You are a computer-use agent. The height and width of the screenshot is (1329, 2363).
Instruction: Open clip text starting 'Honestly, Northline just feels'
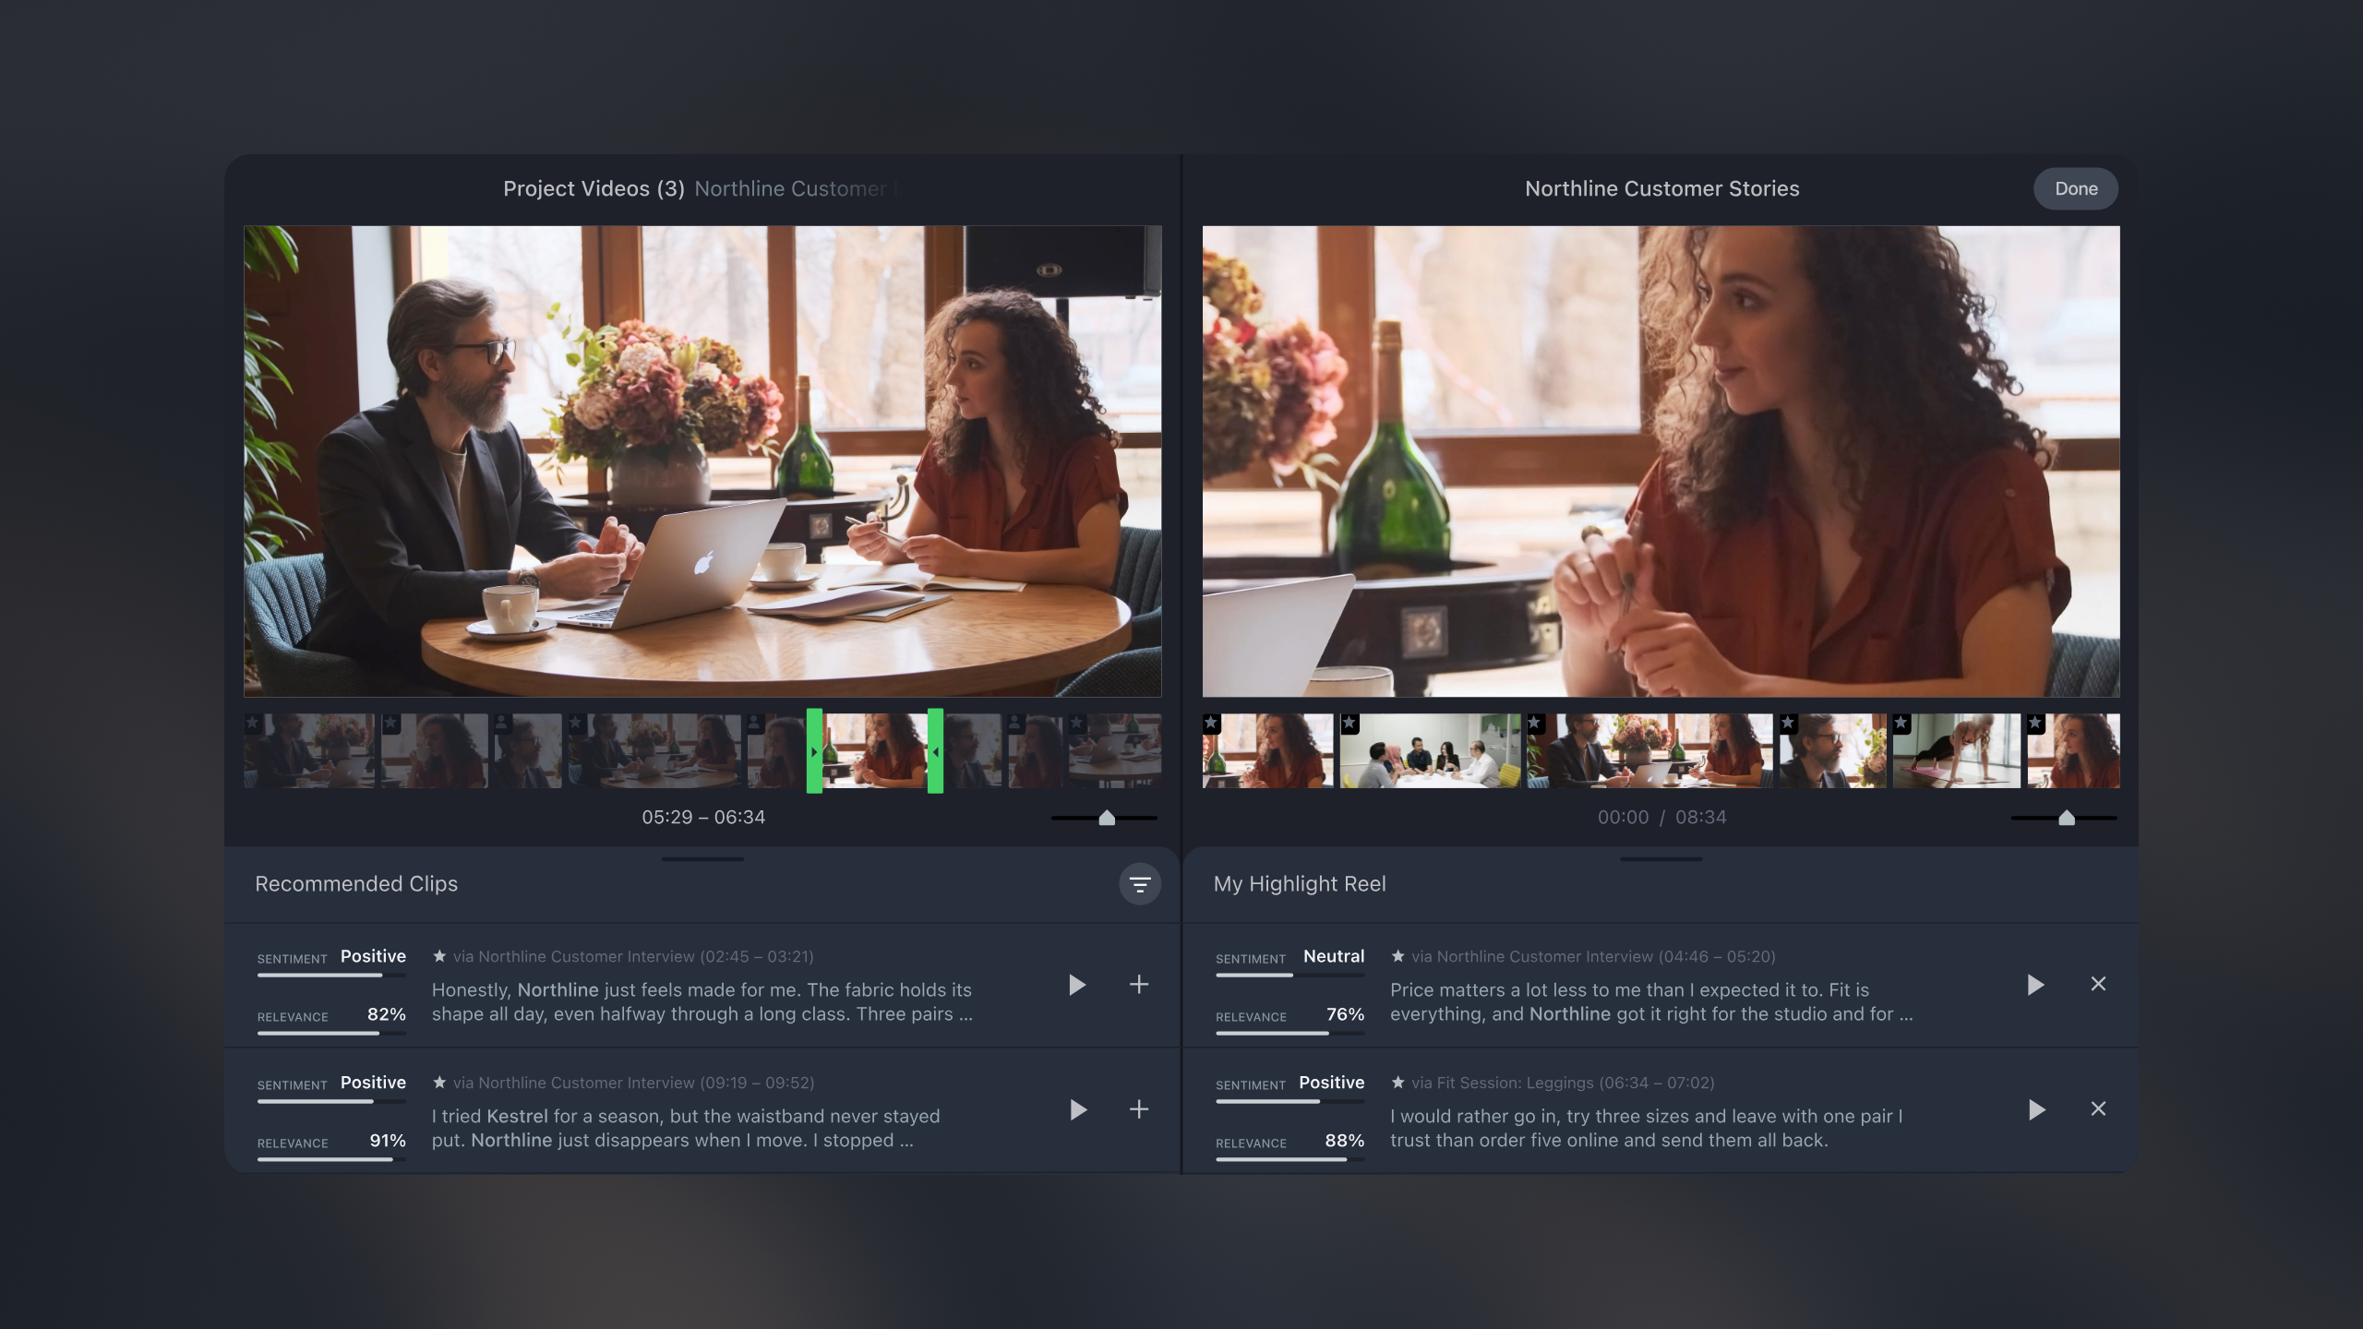702,1001
